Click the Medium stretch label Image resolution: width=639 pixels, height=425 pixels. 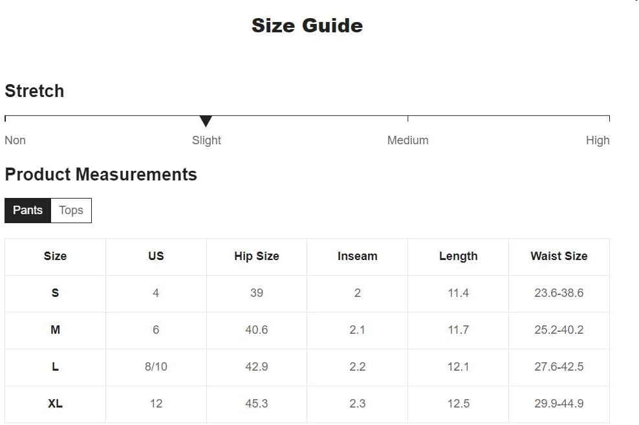click(x=407, y=140)
